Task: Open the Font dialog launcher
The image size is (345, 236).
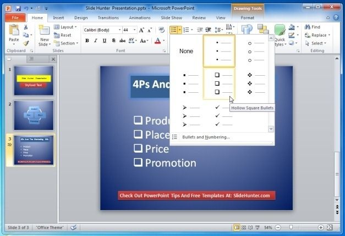Action: pos(164,51)
